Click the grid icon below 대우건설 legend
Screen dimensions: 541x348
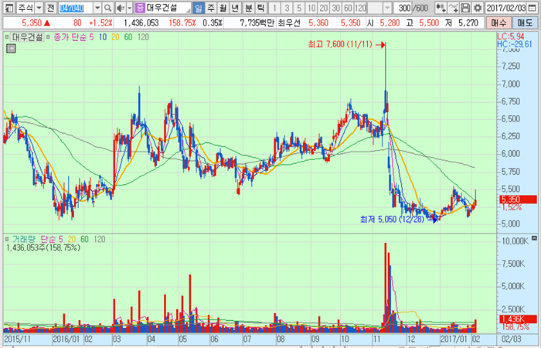(x=10, y=48)
